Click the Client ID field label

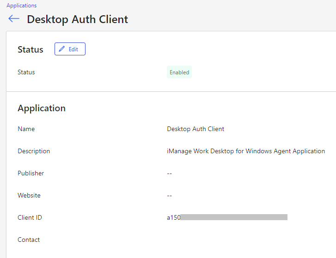[x=30, y=217]
